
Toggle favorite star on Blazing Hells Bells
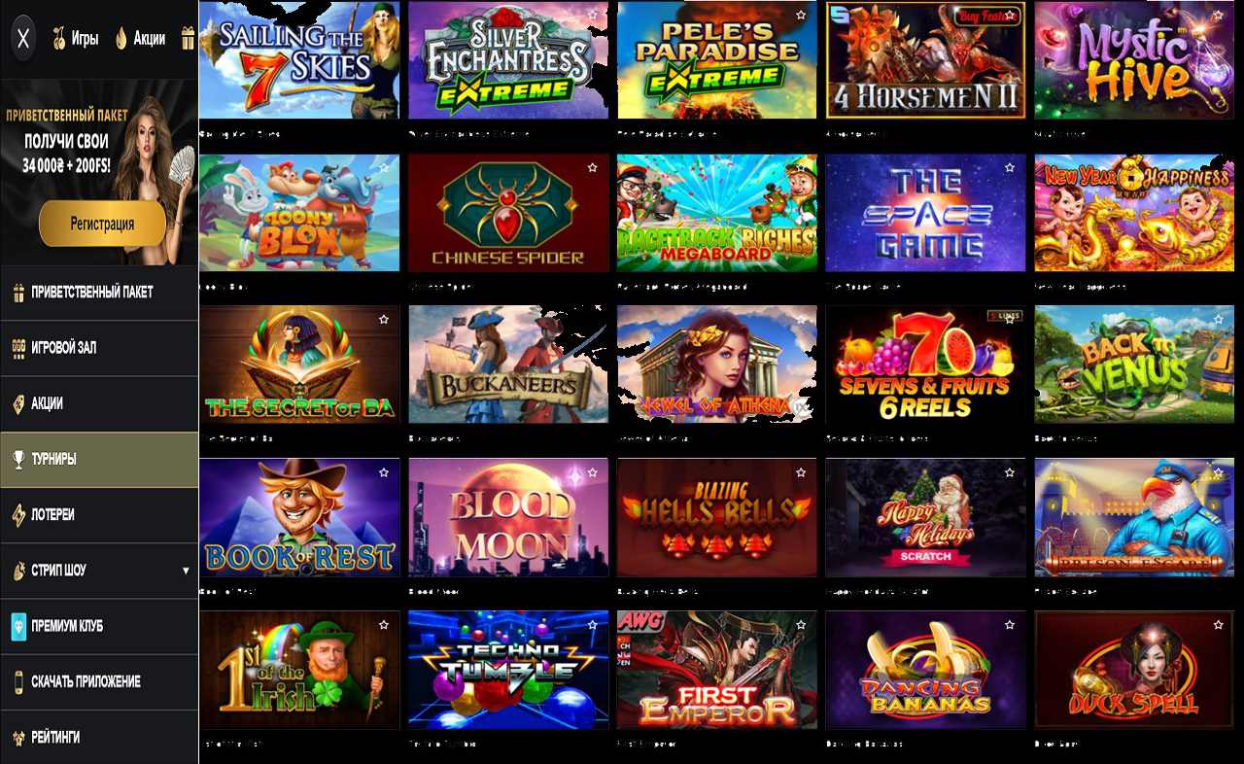(801, 473)
